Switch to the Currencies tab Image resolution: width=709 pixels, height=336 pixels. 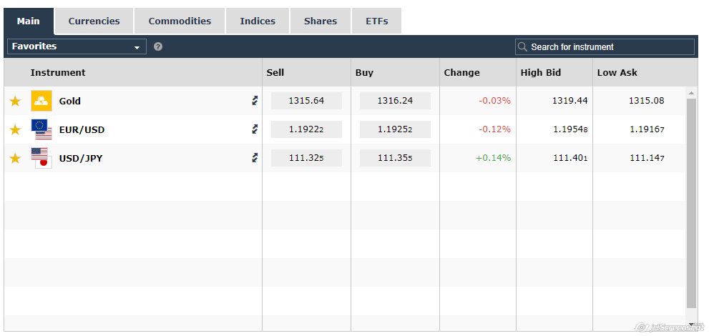click(94, 21)
